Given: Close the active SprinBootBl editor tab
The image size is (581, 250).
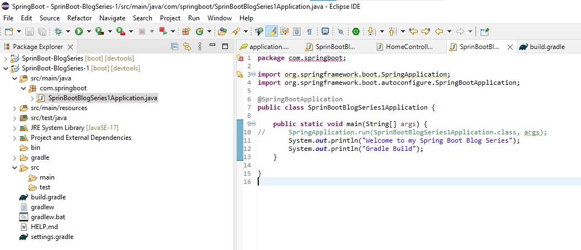Looking at the screenshot, I should (510, 47).
